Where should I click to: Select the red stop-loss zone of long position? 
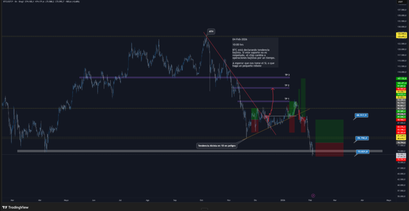329,149
